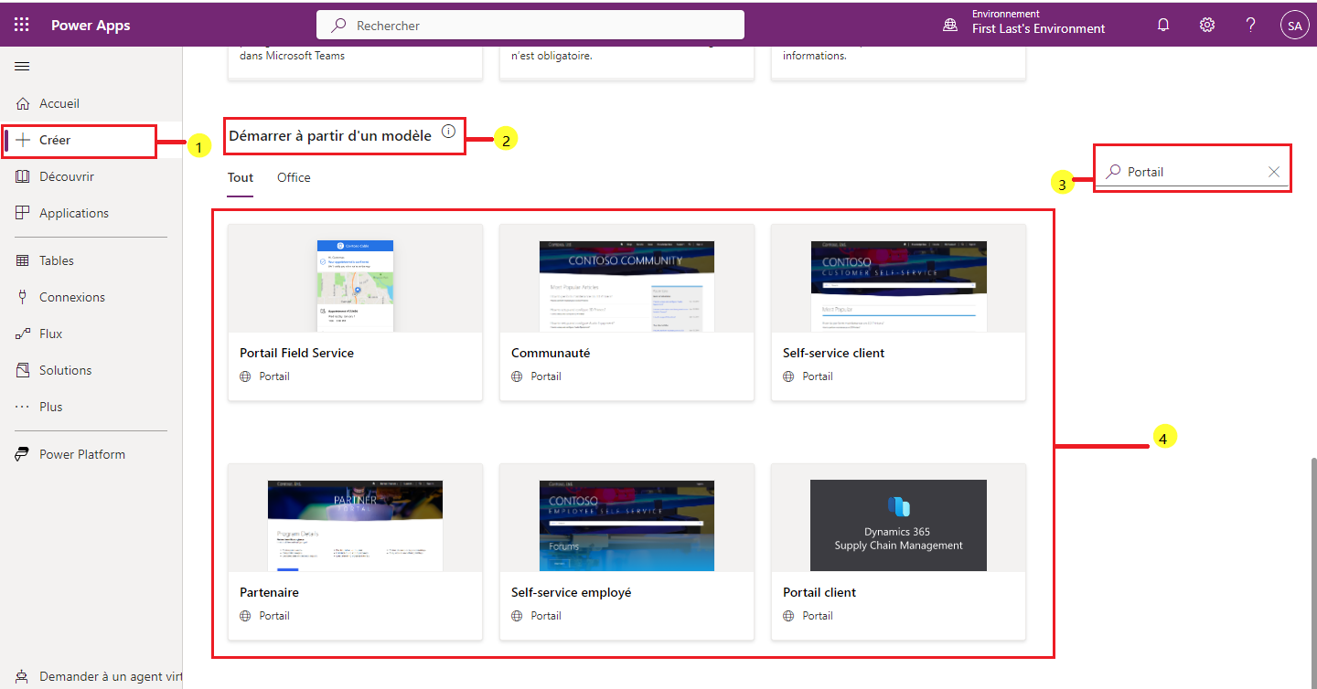Open the Communauté template thumbnail
This screenshot has width=1317, height=689.
626,286
